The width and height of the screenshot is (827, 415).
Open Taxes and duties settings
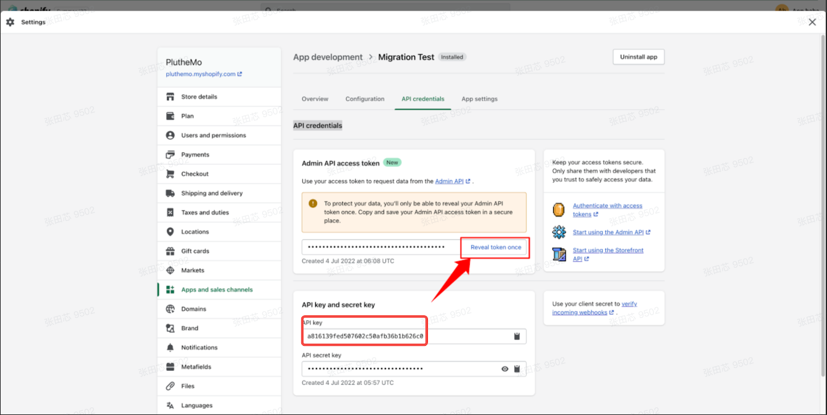[219, 213]
